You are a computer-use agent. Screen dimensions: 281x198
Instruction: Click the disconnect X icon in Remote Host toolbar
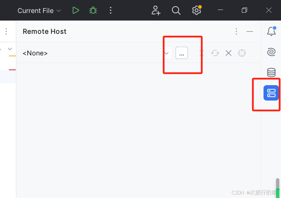229,53
